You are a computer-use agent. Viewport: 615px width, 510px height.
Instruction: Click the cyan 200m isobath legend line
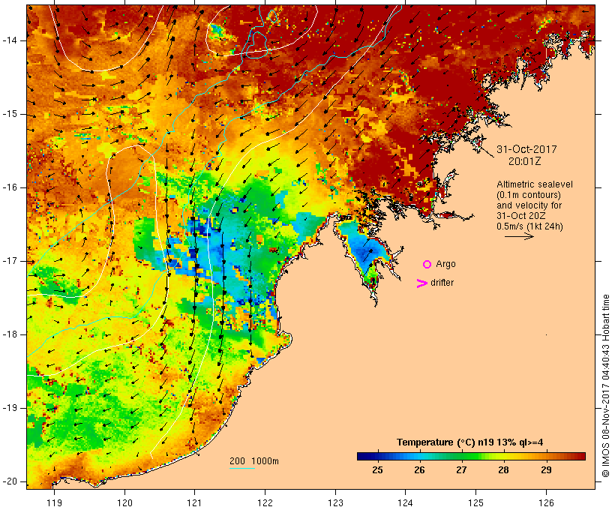(x=242, y=468)
